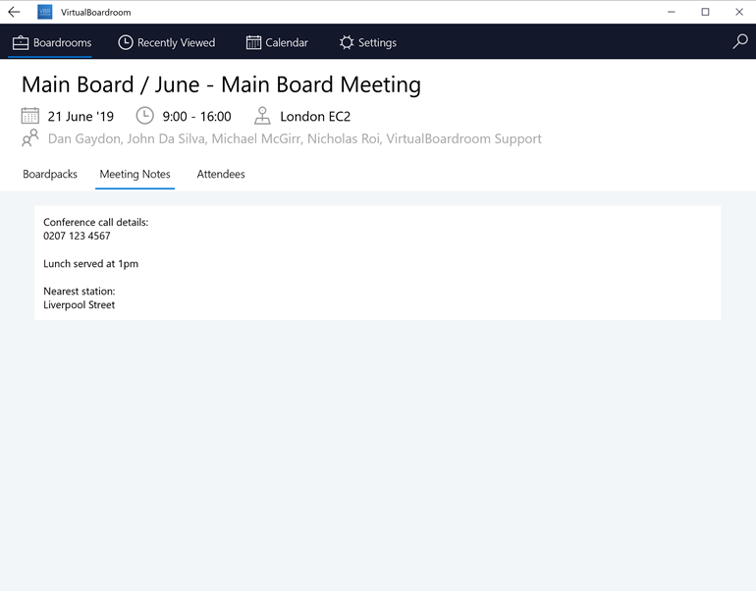Maximize the VirtualBoardroom window
Image resolution: width=756 pixels, height=591 pixels.
click(705, 12)
